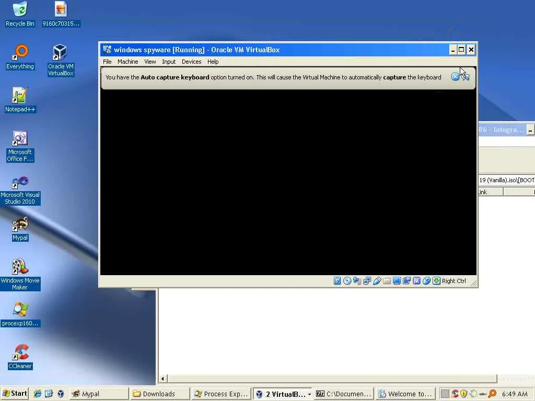
Task: Switch to the Downloads taskbar button
Action: pyautogui.click(x=160, y=394)
